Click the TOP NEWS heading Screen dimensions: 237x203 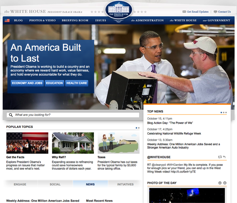pos(155,111)
